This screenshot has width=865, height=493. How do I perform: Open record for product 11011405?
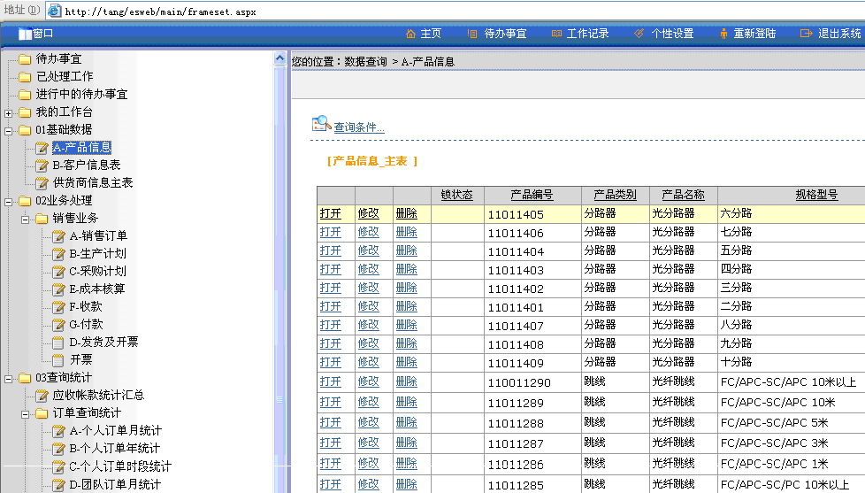pos(330,213)
